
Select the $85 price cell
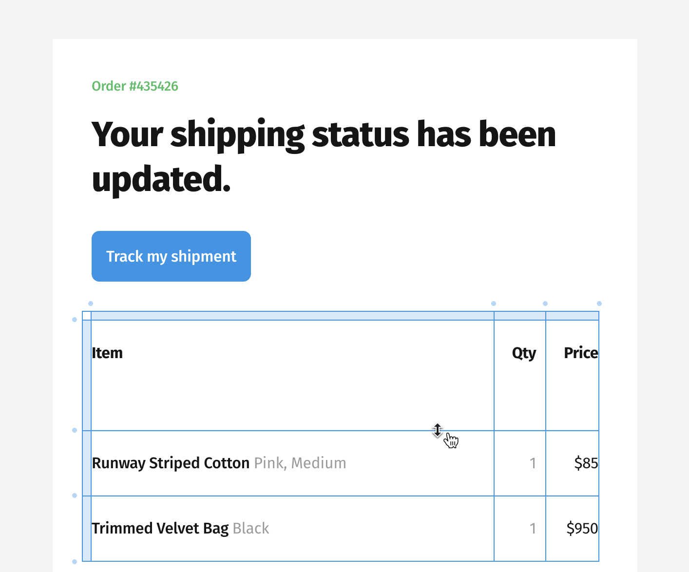point(572,463)
